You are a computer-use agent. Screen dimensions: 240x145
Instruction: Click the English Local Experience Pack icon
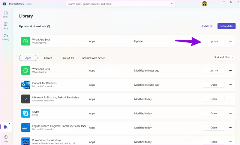(x=26, y=128)
